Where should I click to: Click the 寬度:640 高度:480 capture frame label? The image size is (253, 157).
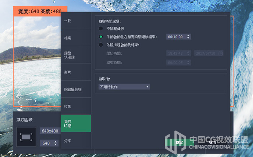coord(40,11)
